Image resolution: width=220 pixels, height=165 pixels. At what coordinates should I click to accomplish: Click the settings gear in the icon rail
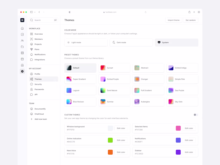[22, 71]
